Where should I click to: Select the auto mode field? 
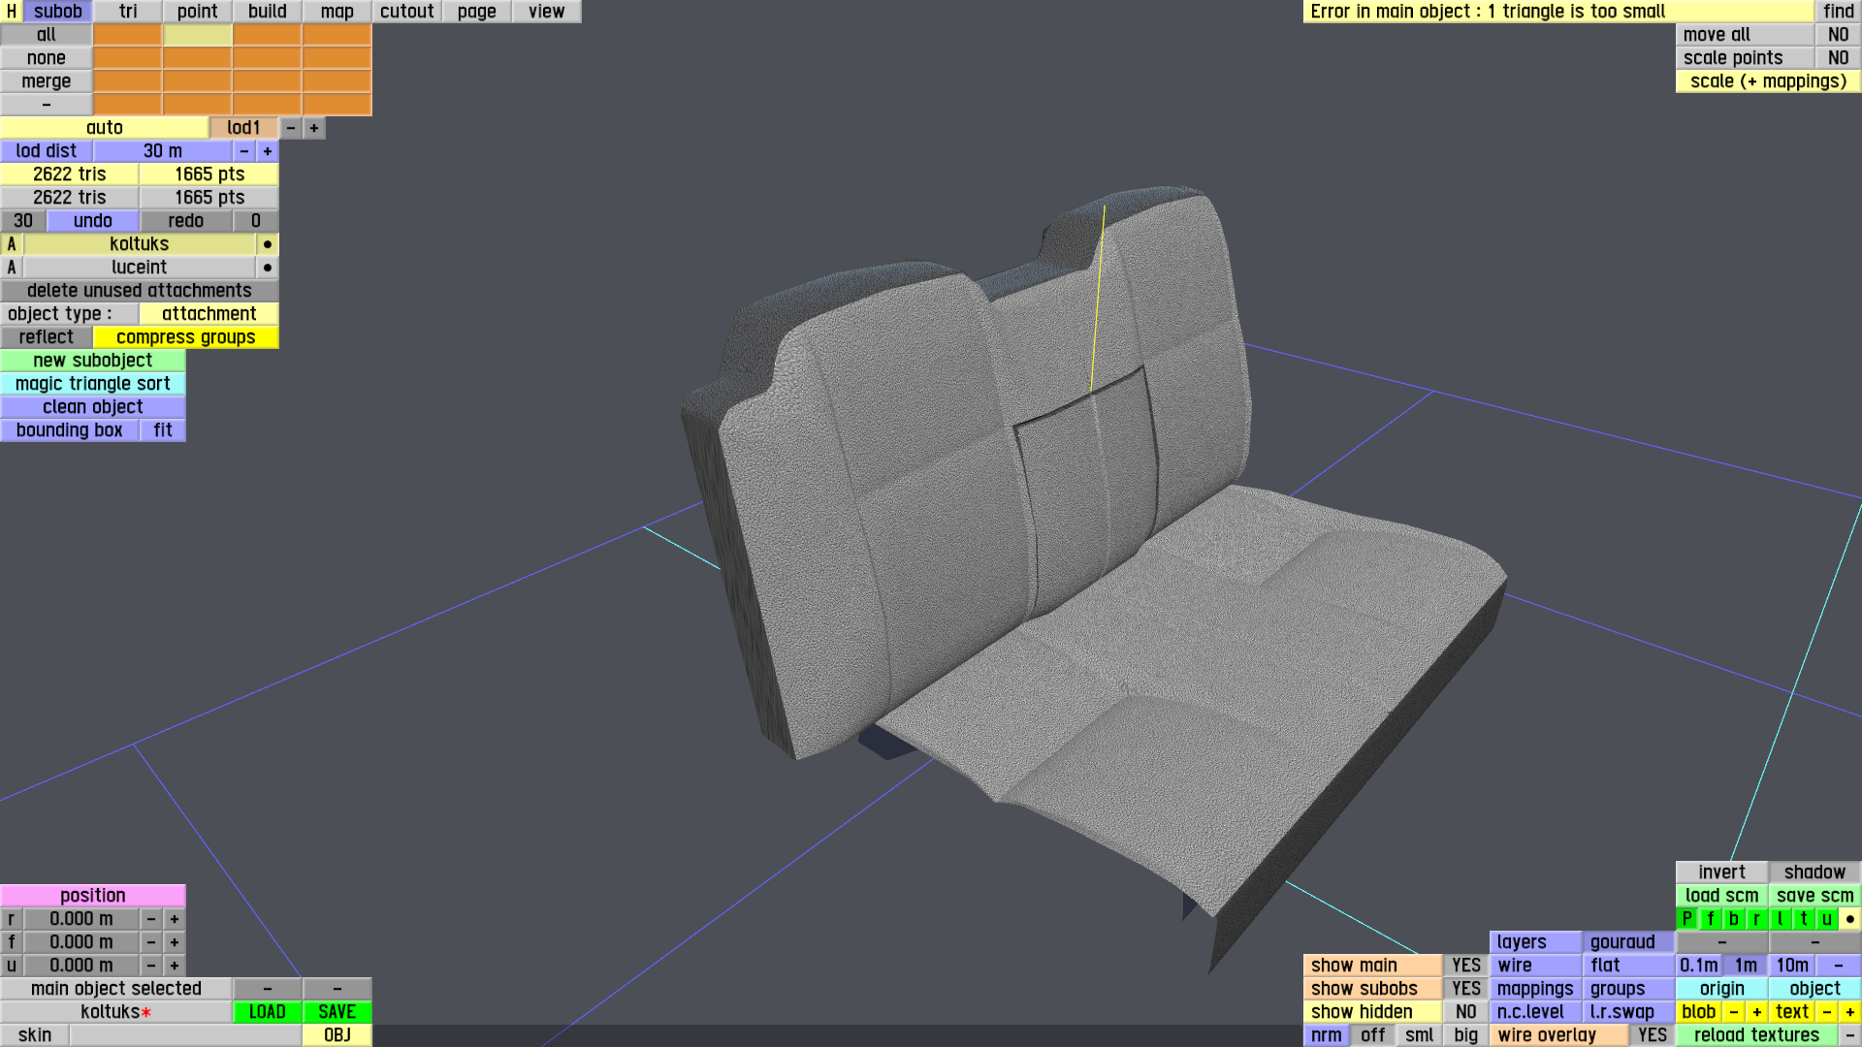[105, 128]
